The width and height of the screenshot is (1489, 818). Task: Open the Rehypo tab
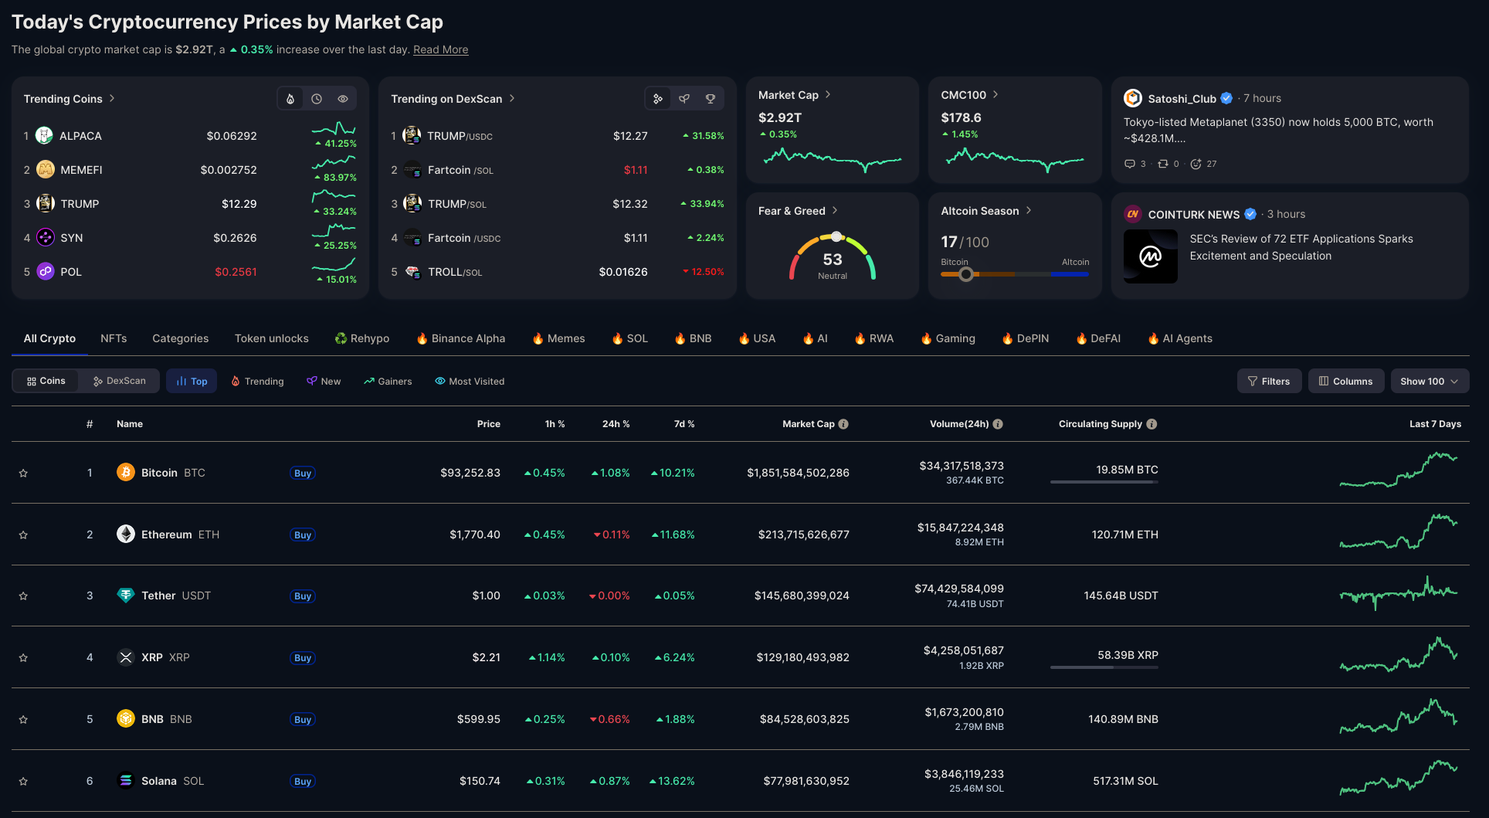pyautogui.click(x=362, y=338)
